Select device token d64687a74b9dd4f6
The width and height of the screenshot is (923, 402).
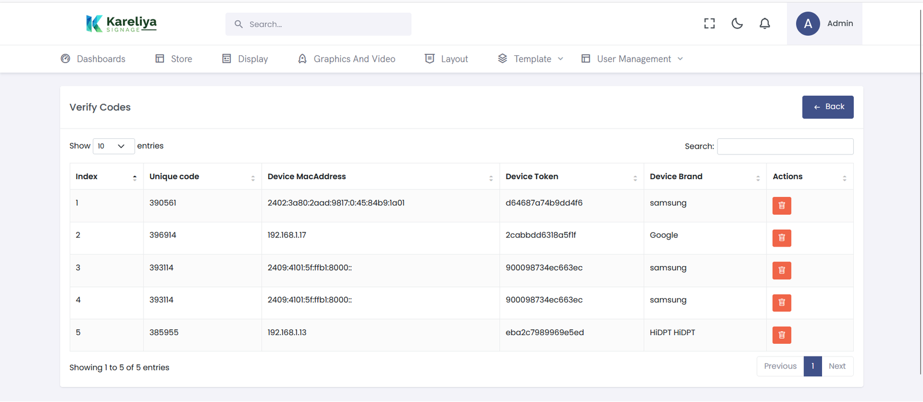click(x=544, y=203)
